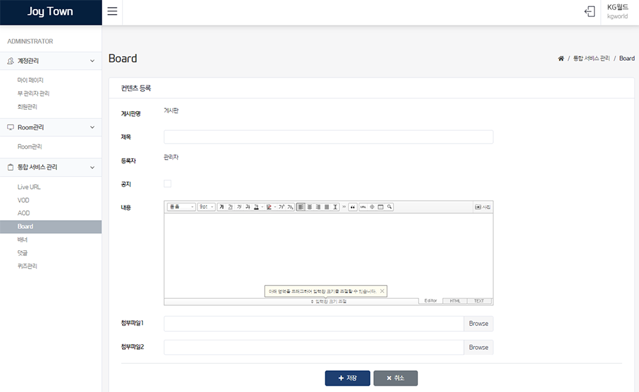Click the hamburger menu icon
Screen dimensions: 639x392
[x=112, y=12]
